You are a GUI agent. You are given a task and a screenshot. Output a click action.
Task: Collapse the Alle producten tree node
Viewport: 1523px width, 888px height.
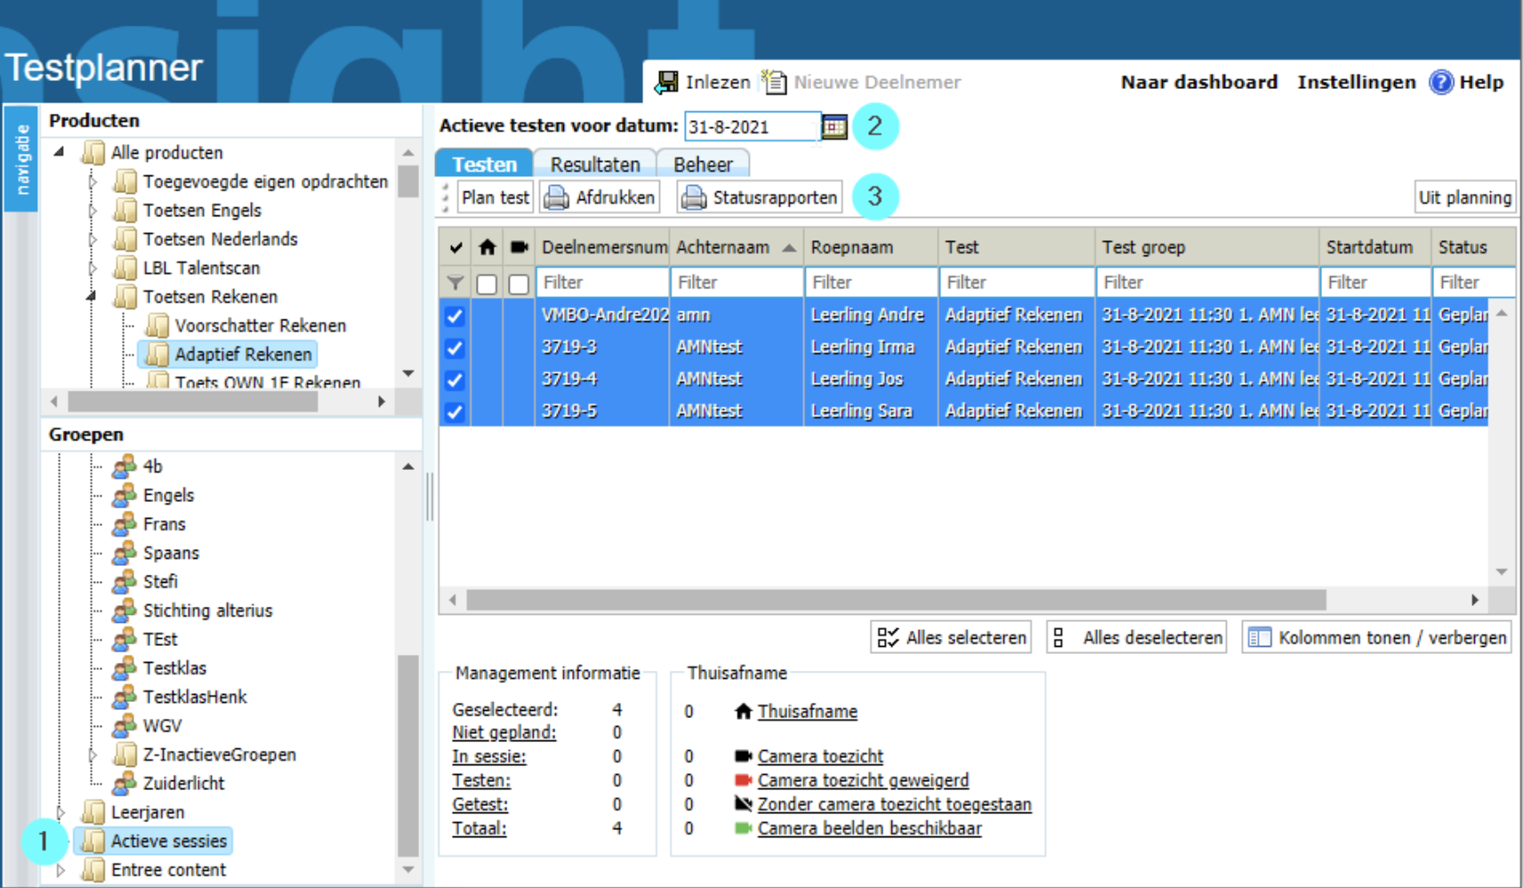click(59, 152)
